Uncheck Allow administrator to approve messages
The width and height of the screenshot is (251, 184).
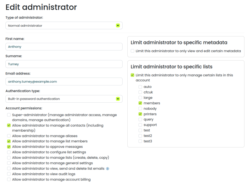click(x=9, y=146)
